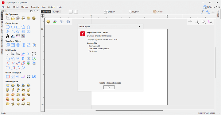Open the Clipart side tab
Image resolution: width=221 pixels, height=115 pixels.
coord(2,51)
